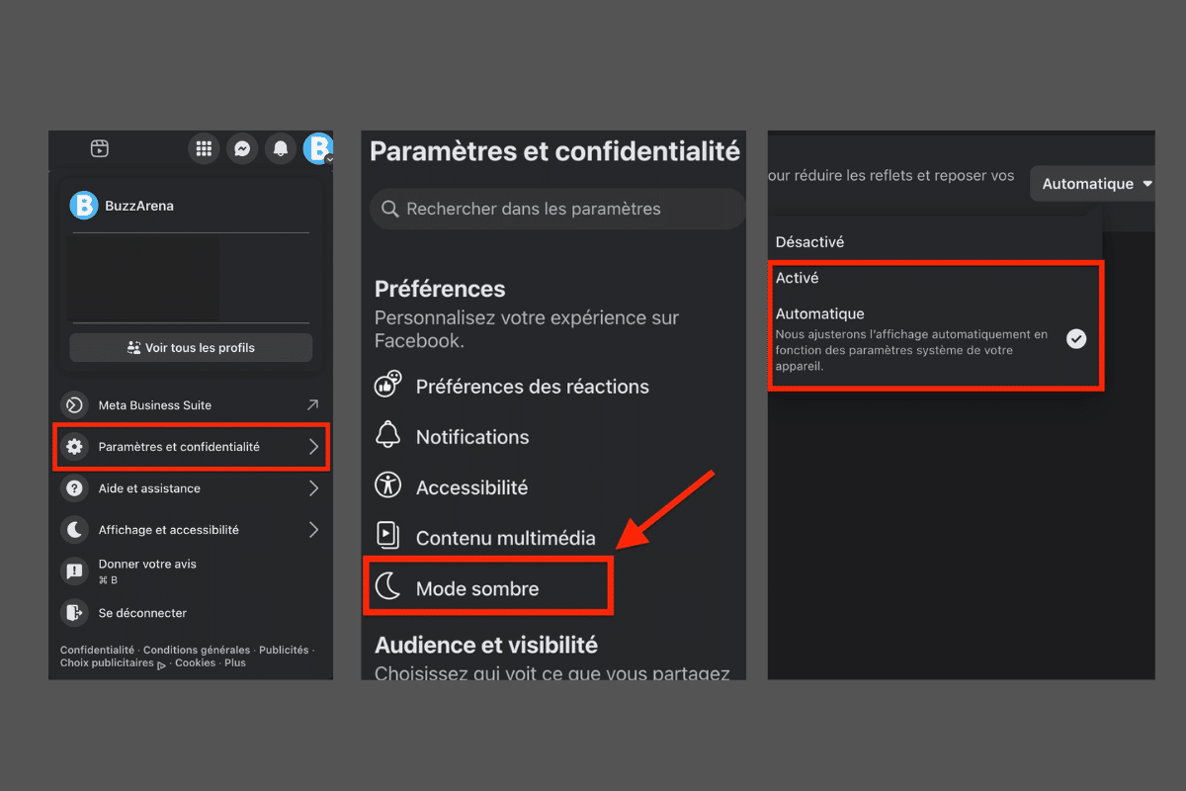Open the Automatique dropdown selector
1186x791 pixels.
[1092, 184]
